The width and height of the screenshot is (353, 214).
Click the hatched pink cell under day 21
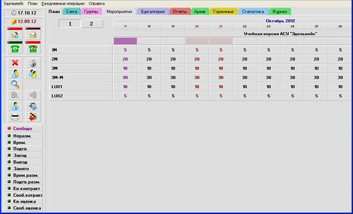pos(220,41)
